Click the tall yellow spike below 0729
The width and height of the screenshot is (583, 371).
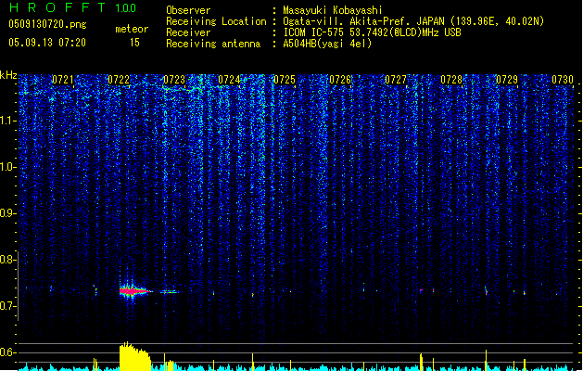point(486,360)
